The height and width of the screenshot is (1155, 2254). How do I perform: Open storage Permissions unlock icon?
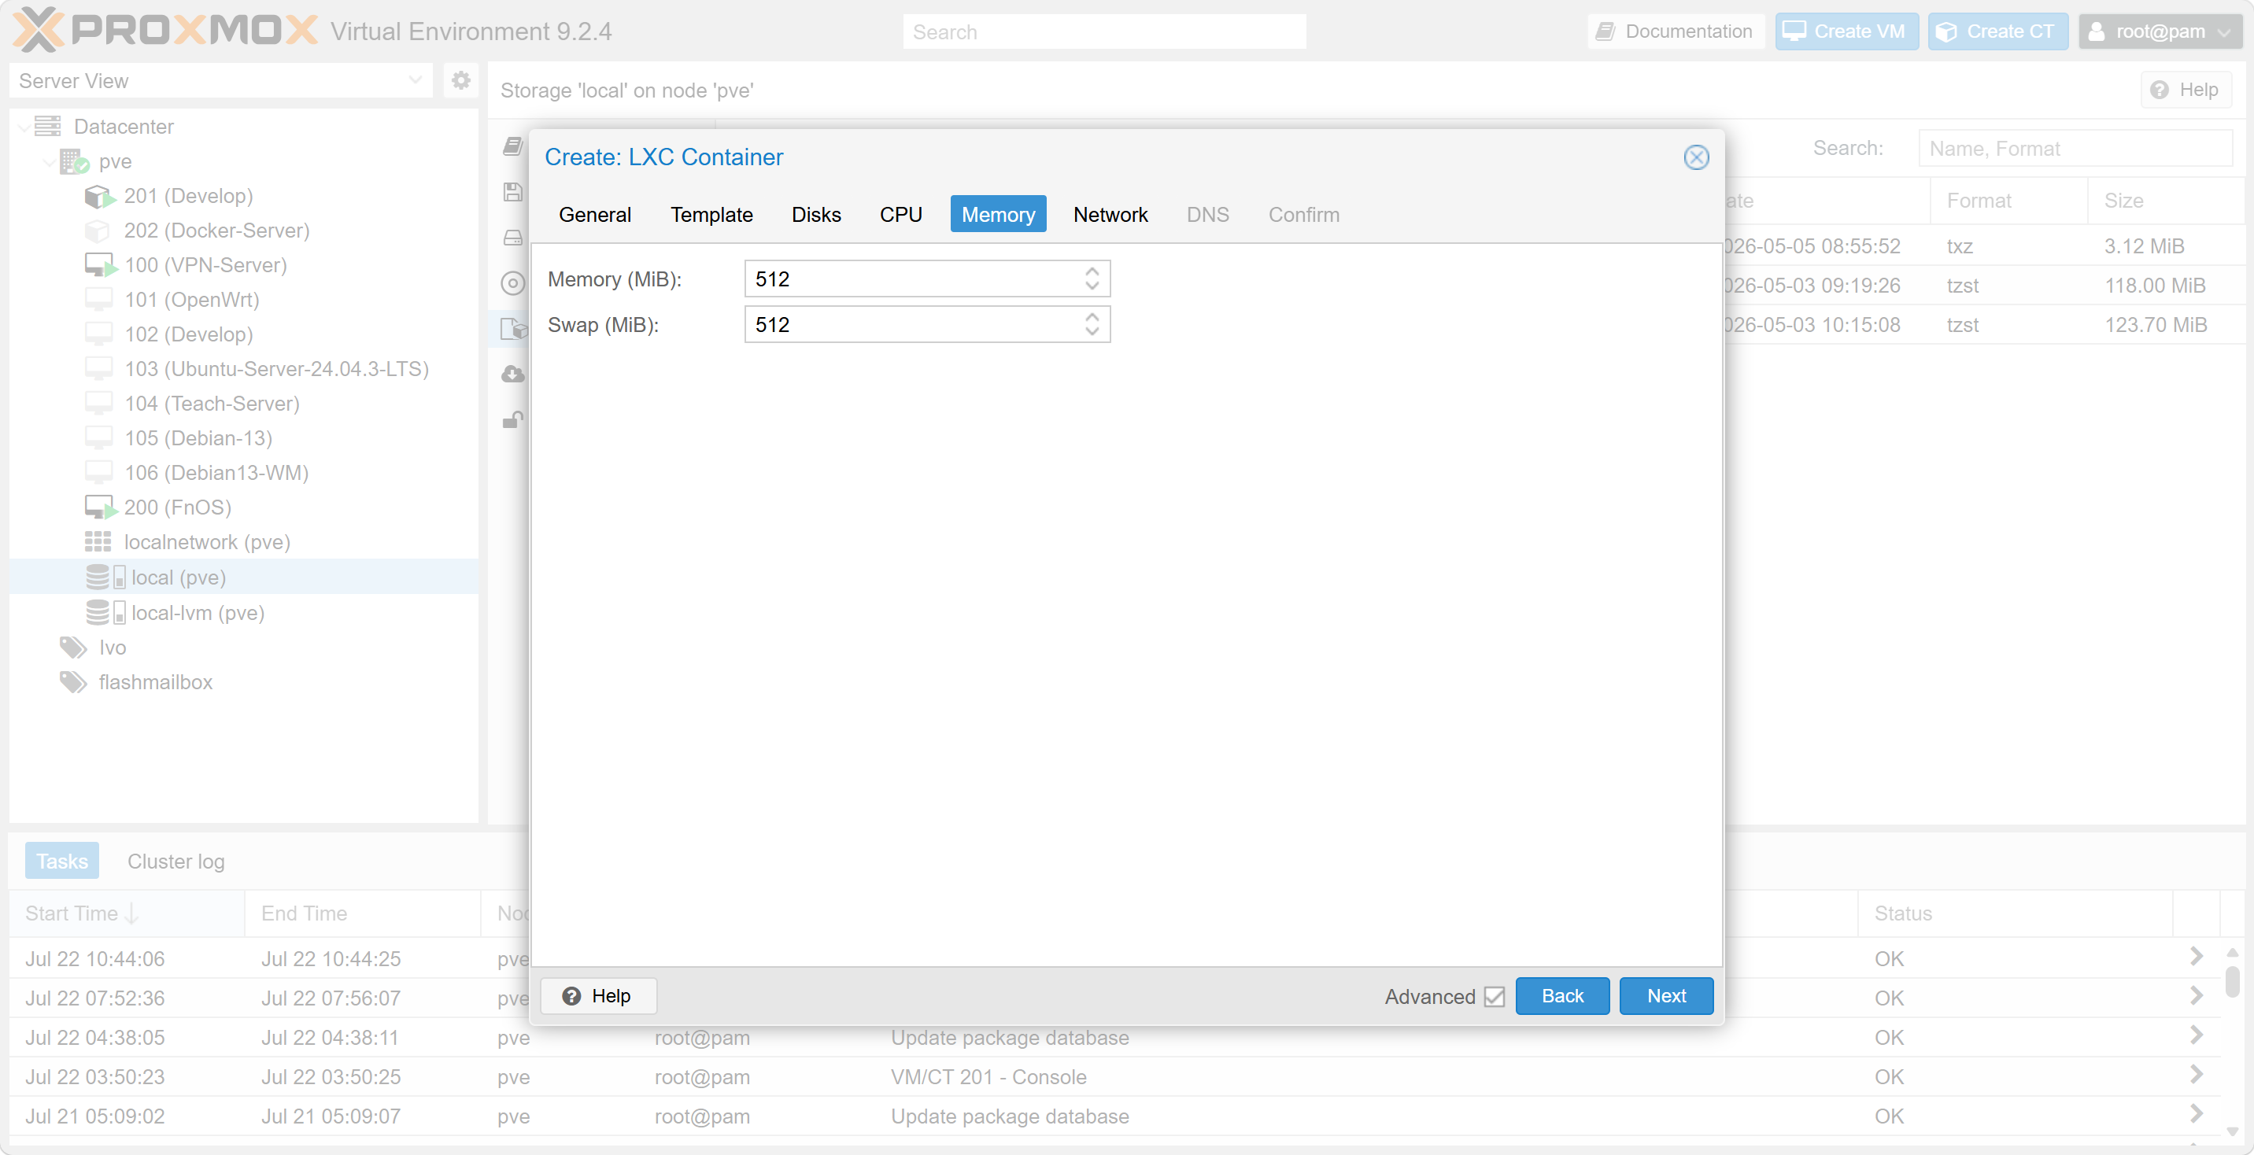point(513,420)
